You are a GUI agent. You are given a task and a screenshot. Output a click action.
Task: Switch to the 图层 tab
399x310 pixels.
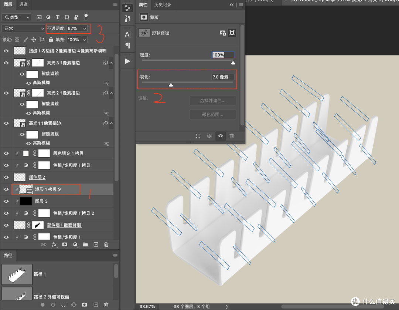pyautogui.click(x=8, y=4)
